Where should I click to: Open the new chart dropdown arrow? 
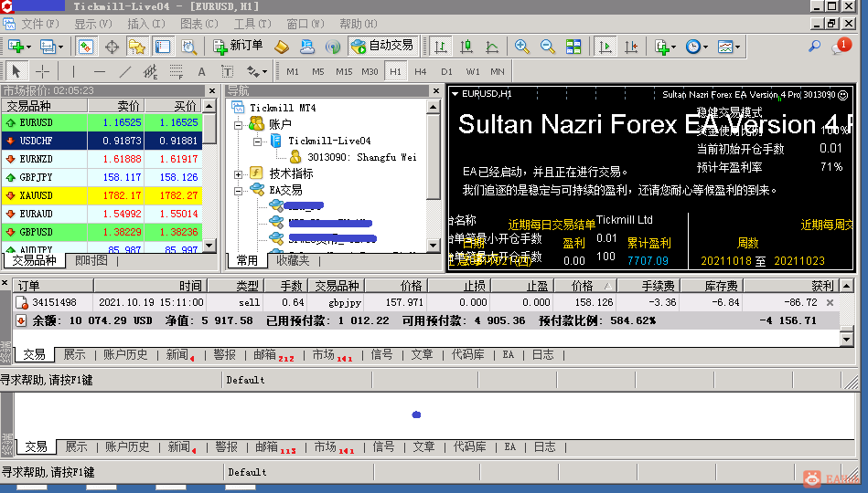(28, 47)
